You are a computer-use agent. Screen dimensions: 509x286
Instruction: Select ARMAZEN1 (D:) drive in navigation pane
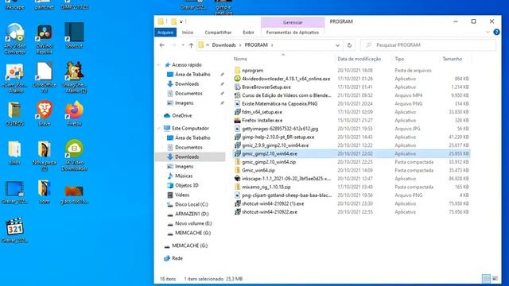pos(192,214)
